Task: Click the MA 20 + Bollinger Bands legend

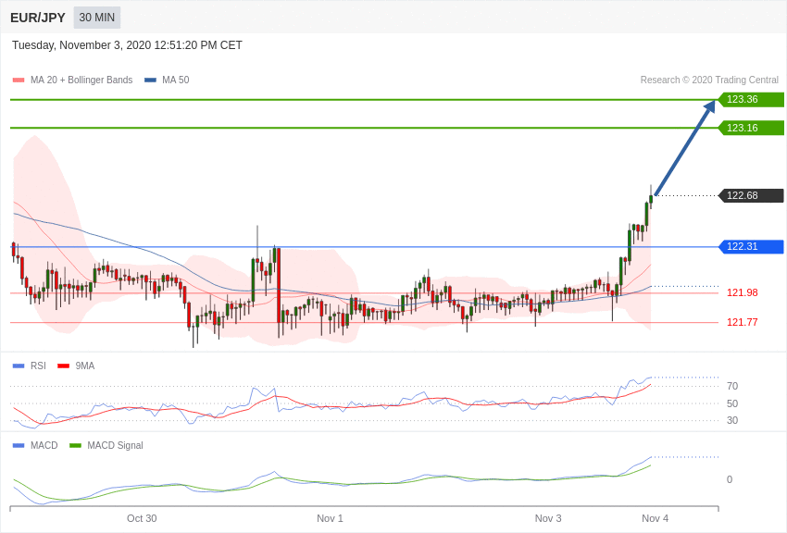Action: (x=81, y=80)
